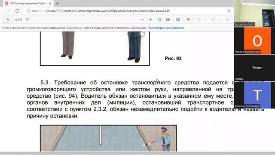Start Read aloud in the PDF toolbar
275x155 pixels.
188,19
